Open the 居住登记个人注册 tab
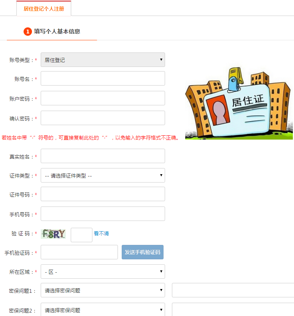Viewport: 294px width, 316px height. [x=44, y=9]
